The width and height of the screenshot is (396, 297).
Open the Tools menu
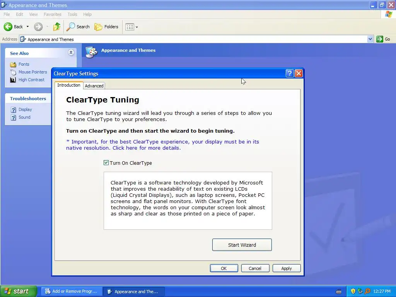(x=72, y=14)
